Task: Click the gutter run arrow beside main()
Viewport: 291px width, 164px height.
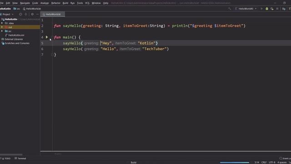Action: coord(47,37)
